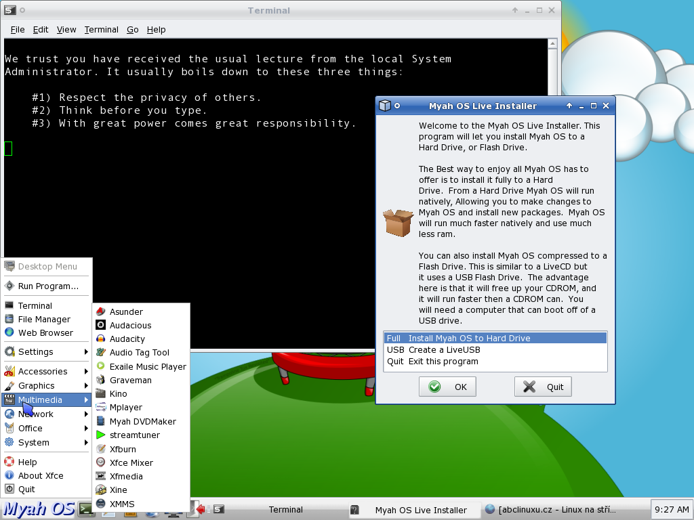Click OK in the Myah OS installer
694x520 pixels.
447,387
